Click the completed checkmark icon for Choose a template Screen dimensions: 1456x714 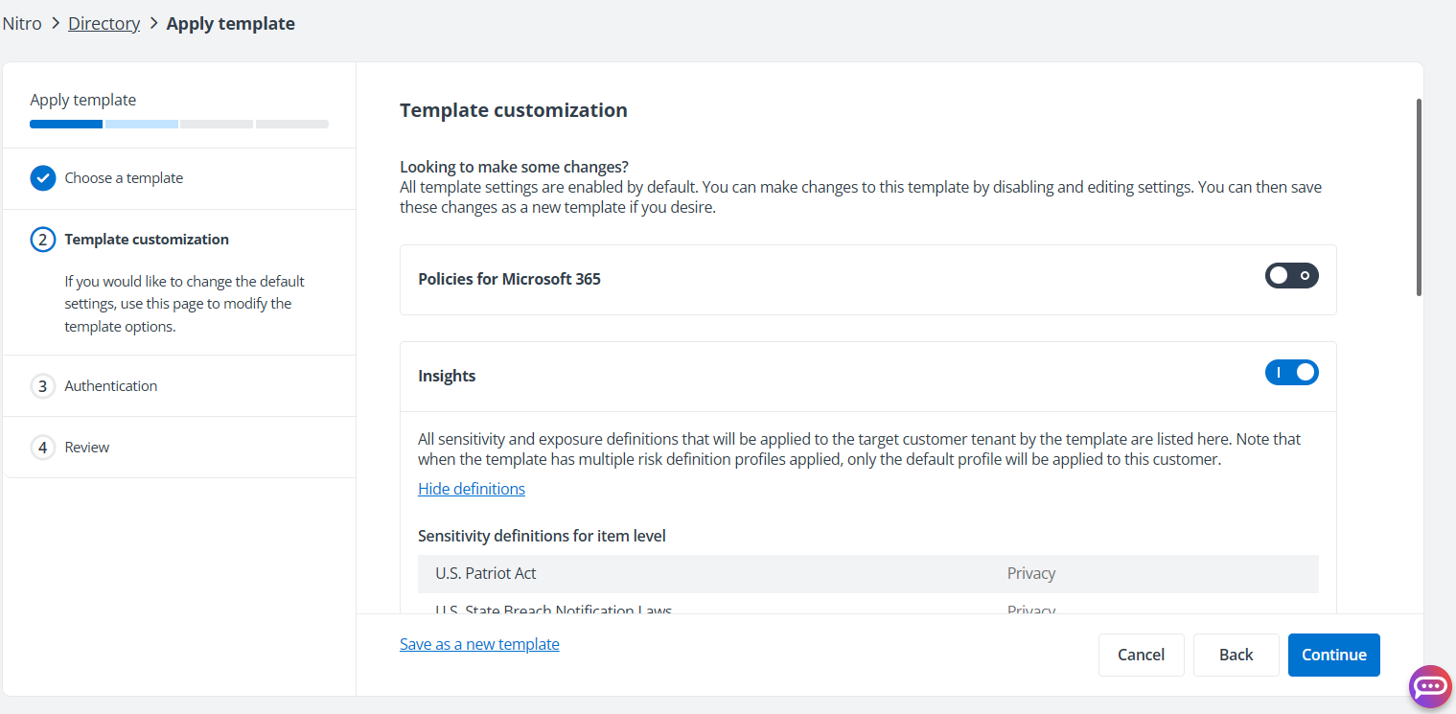[43, 178]
